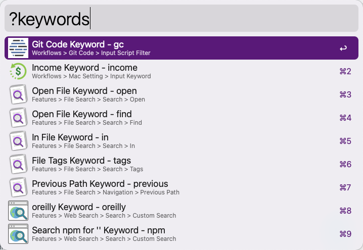The height and width of the screenshot is (250, 363).
Task: Select the "Search npm for '' Keyword - npm" title
Action: [99, 230]
